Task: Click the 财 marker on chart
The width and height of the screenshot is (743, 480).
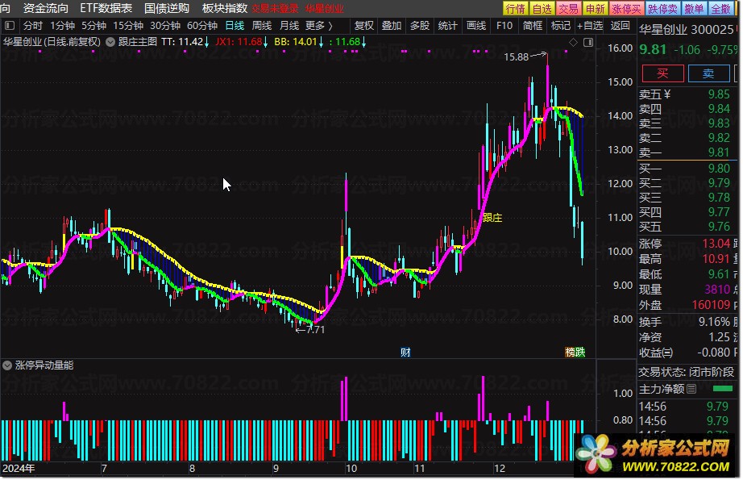Action: click(x=405, y=353)
